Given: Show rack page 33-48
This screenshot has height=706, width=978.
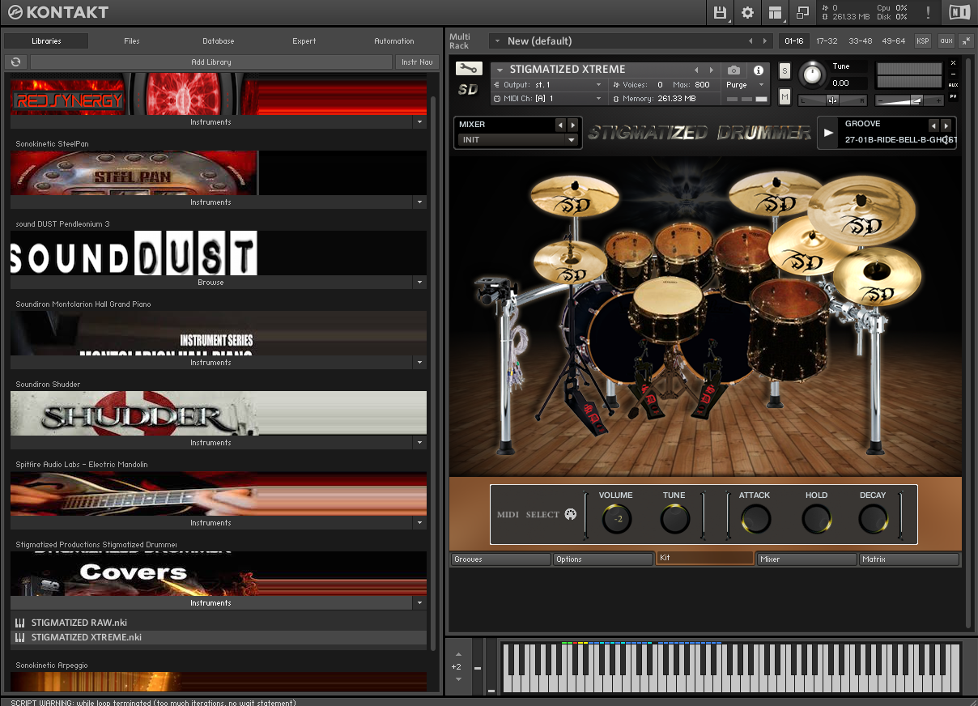Looking at the screenshot, I should 861,40.
